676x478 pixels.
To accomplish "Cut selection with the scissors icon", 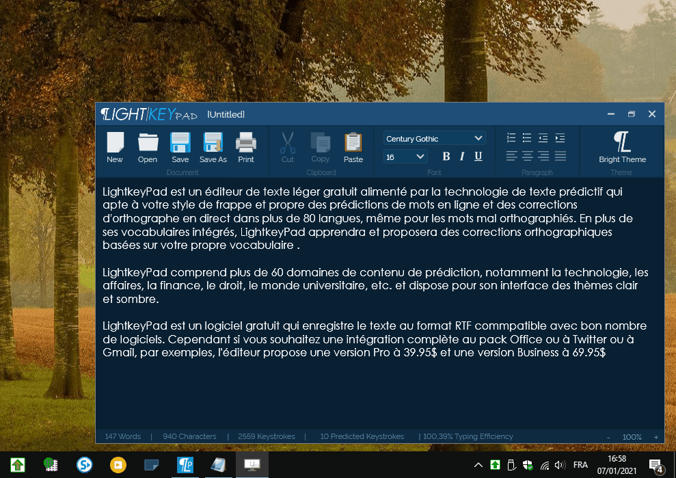I will (288, 147).
